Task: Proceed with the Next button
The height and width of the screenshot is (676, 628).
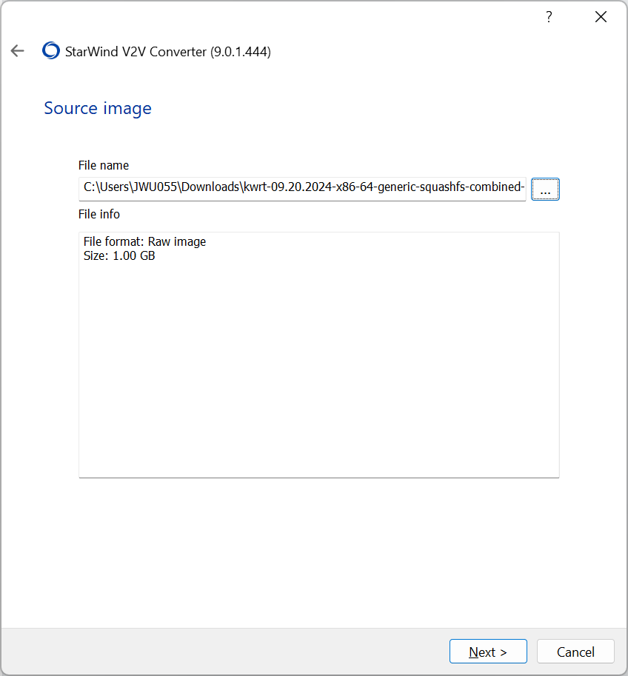Action: (488, 652)
